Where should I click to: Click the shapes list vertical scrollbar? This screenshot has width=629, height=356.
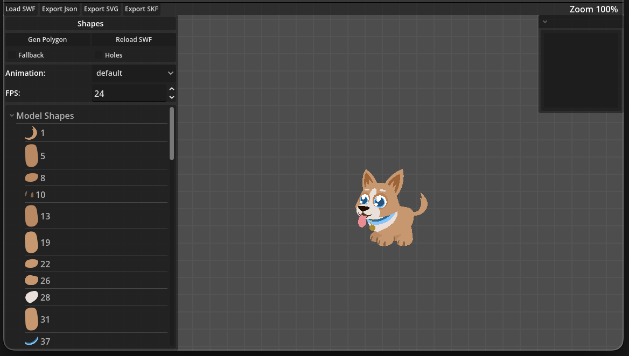click(172, 133)
